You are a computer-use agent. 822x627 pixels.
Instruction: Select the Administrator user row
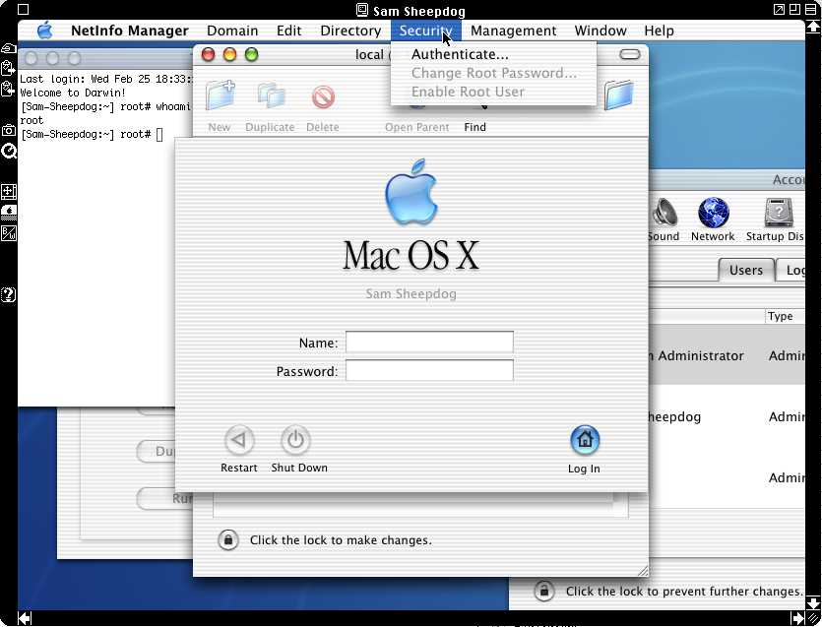pos(727,355)
